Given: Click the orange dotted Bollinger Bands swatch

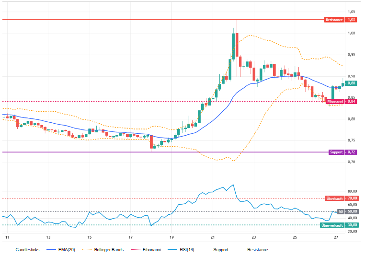Looking at the screenshot, I should 87,250.
